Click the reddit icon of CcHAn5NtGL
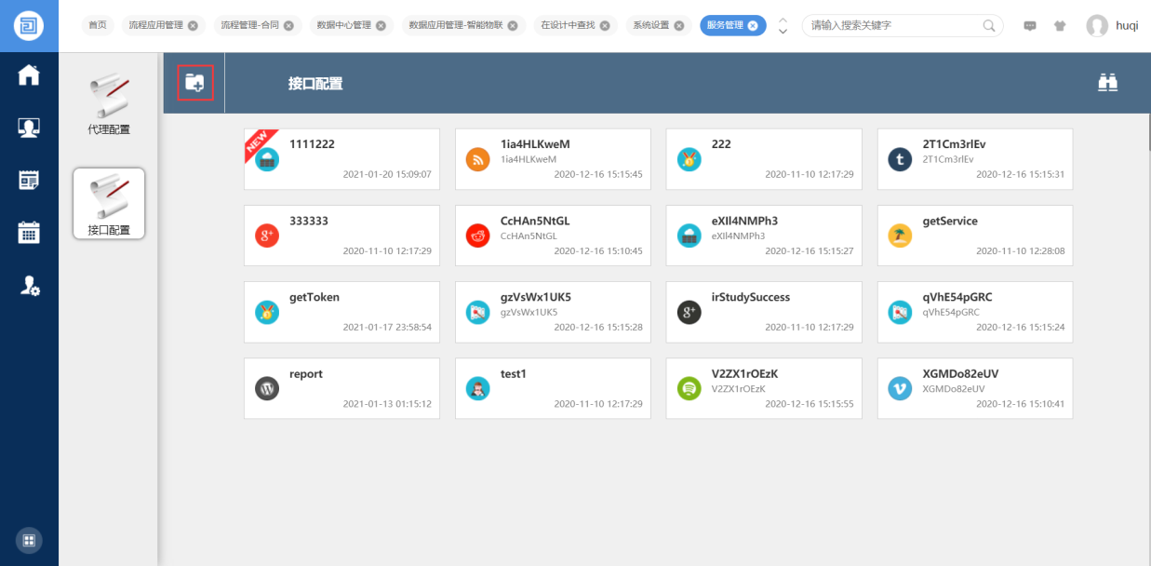This screenshot has width=1151, height=566. pos(477,236)
